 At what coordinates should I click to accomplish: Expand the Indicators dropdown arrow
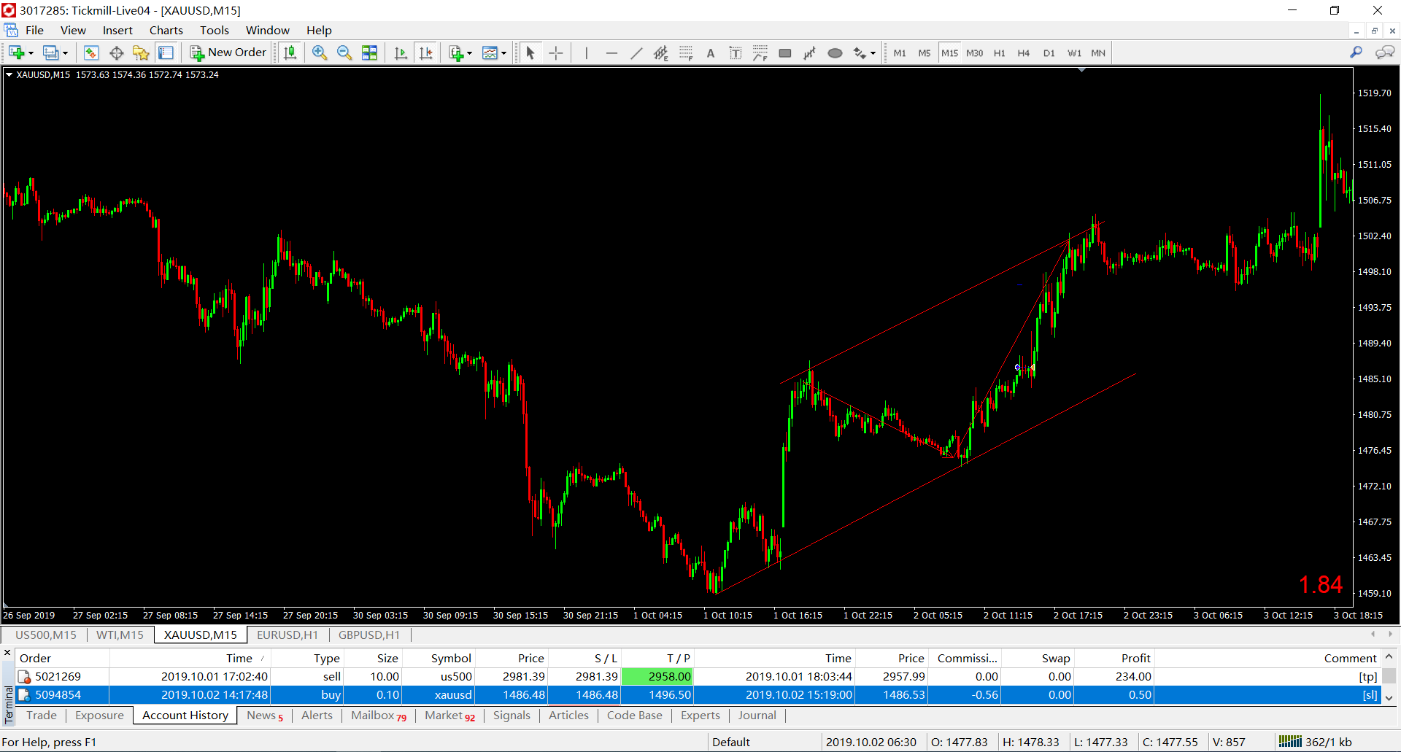pos(469,53)
